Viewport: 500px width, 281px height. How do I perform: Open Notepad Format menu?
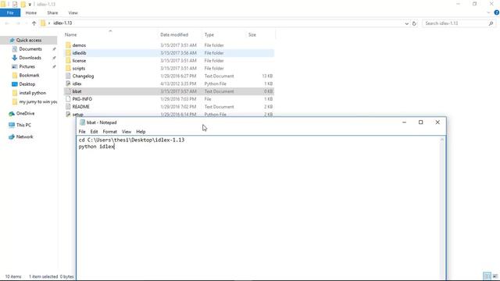(109, 132)
